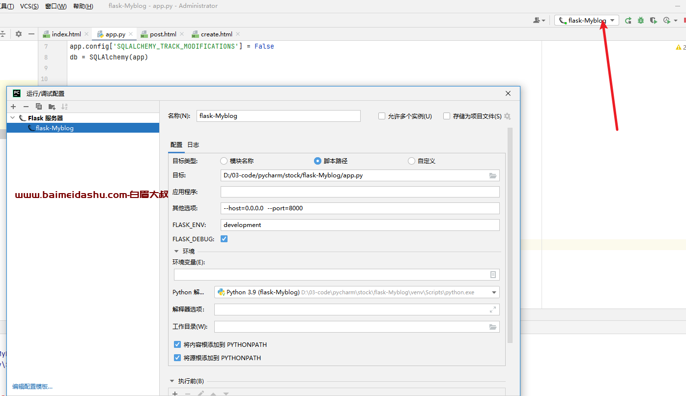Switch to index.html editor tab
686x396 pixels.
click(66, 34)
